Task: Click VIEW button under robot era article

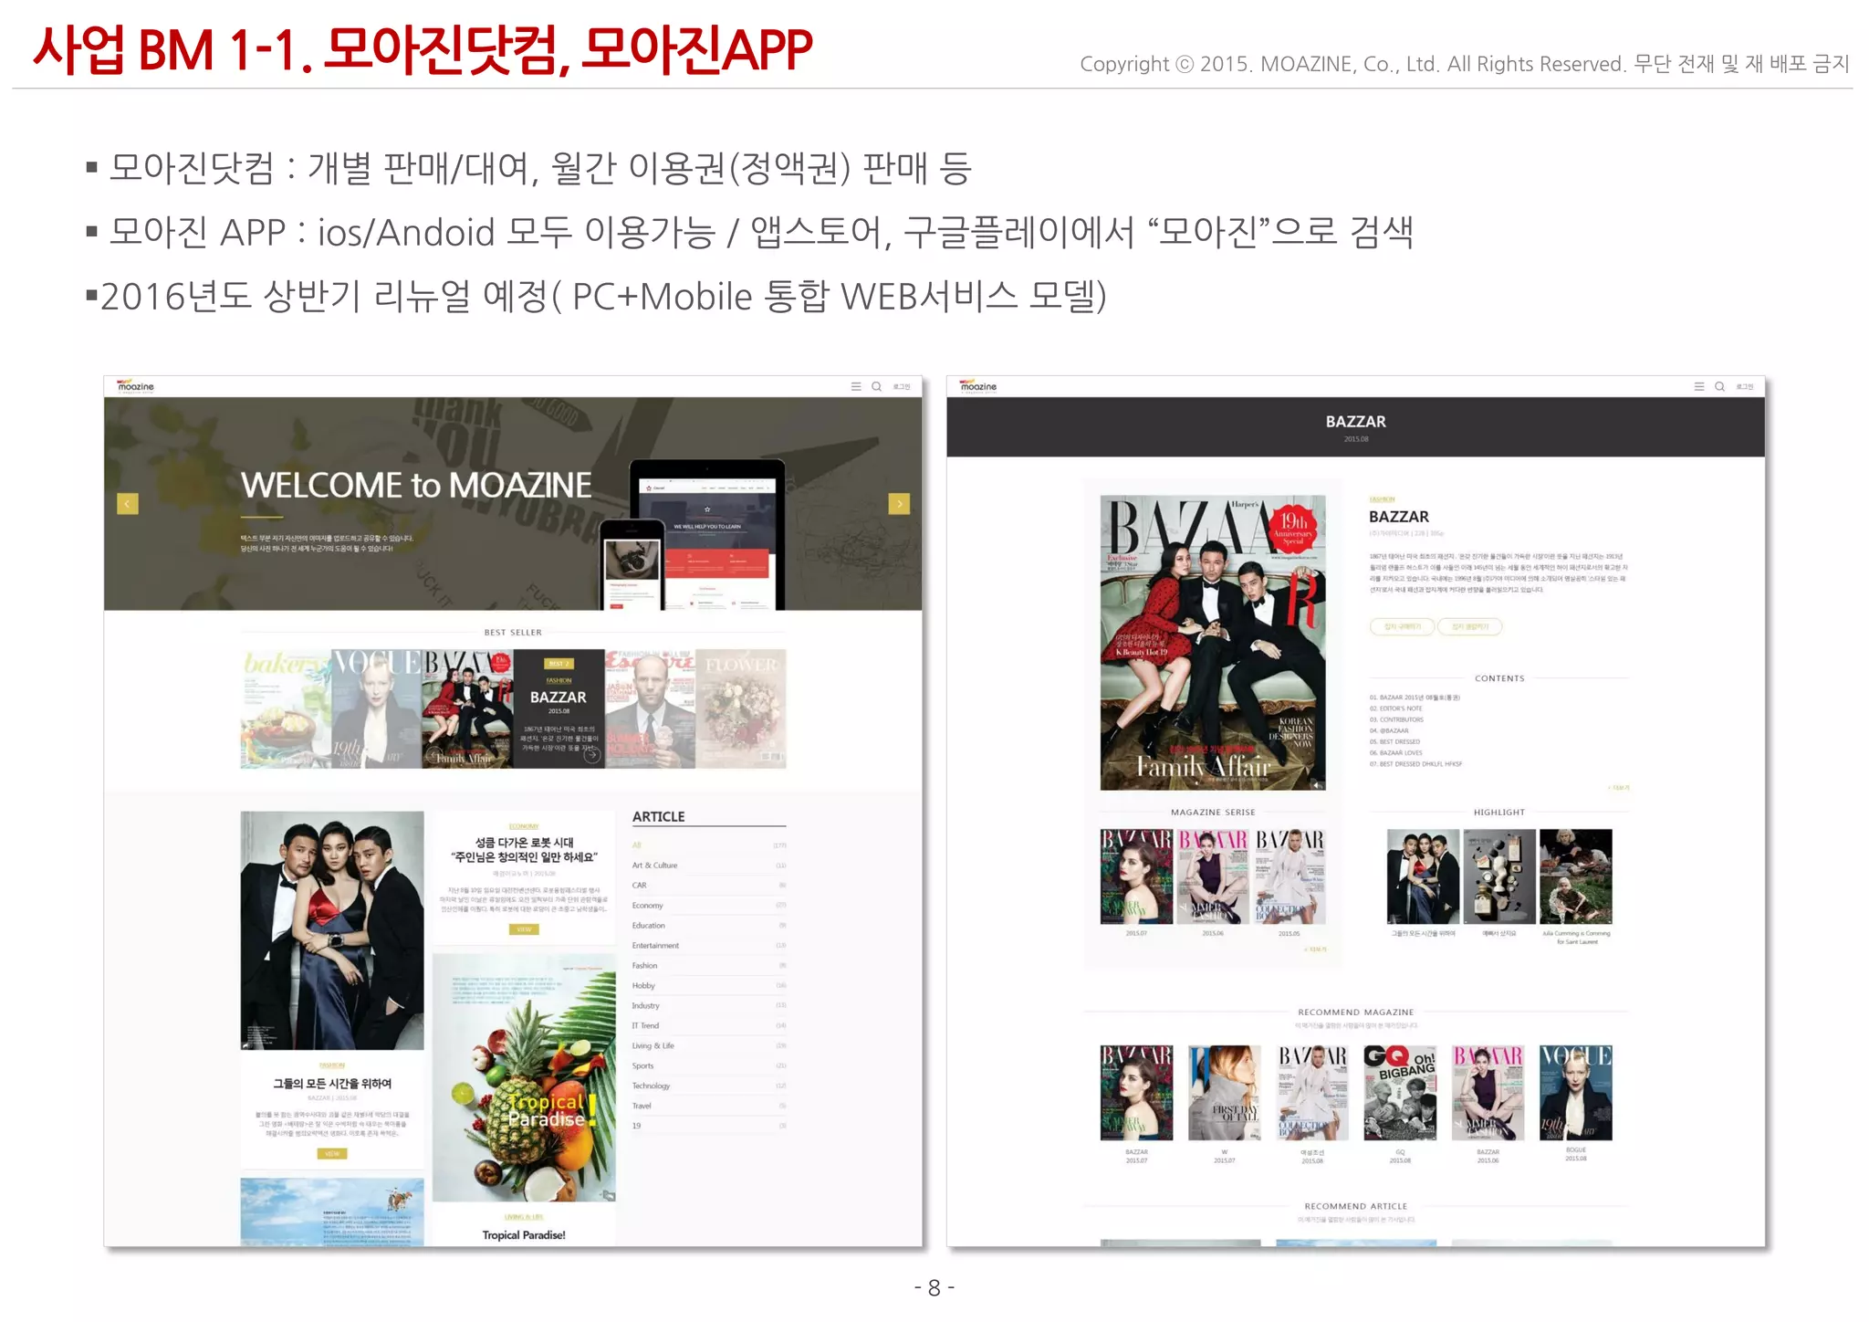Action: click(524, 929)
